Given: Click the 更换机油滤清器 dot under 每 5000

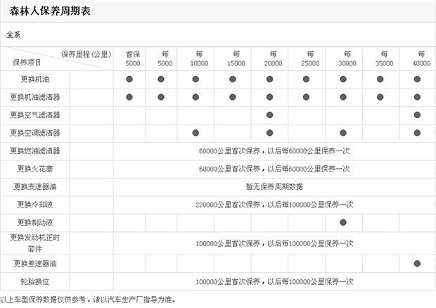Looking at the screenshot, I should point(161,97).
